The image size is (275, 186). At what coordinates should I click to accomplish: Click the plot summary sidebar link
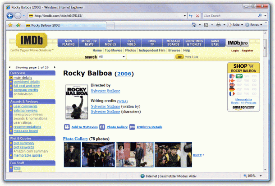point(24,143)
